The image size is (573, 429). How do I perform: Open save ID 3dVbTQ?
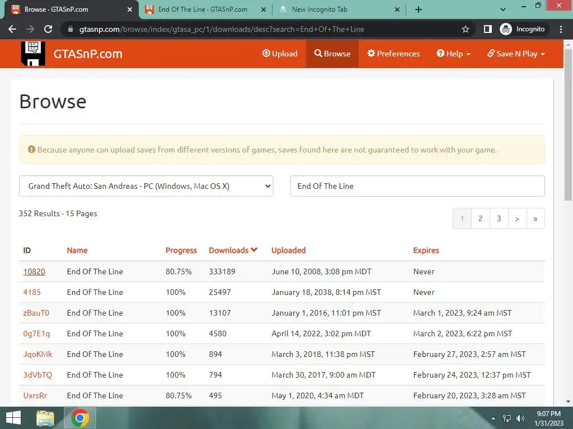pos(37,375)
